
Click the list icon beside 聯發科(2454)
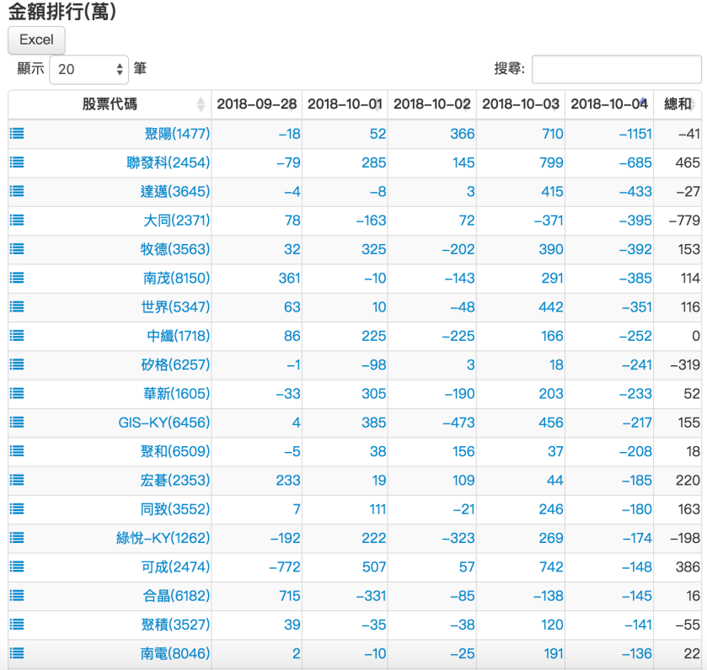tap(15, 162)
